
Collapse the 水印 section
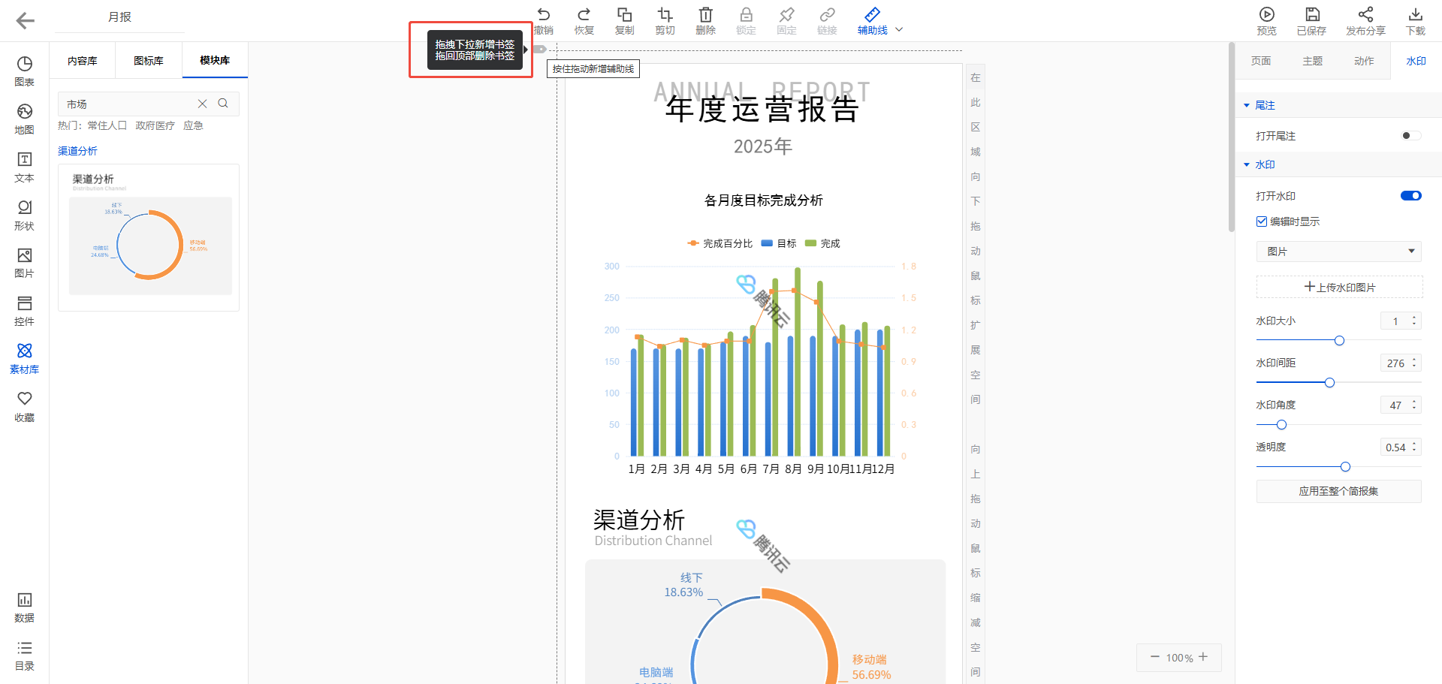(1247, 164)
